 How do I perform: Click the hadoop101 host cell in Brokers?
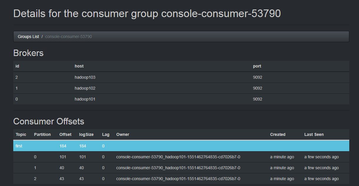(x=85, y=99)
